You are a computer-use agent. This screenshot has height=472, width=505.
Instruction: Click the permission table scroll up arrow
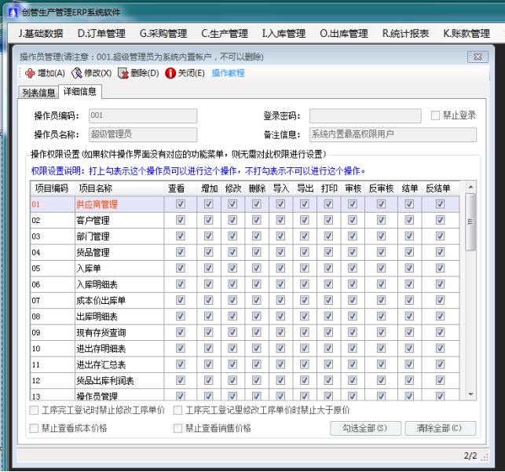[x=470, y=187]
